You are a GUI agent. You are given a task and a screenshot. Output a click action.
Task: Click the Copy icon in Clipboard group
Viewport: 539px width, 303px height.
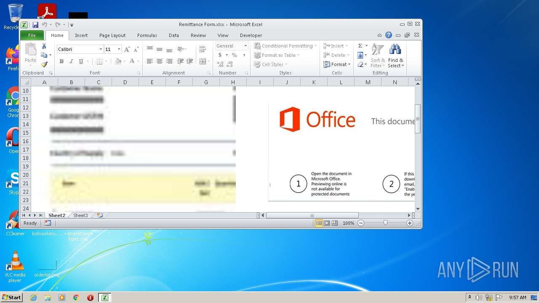[44, 55]
